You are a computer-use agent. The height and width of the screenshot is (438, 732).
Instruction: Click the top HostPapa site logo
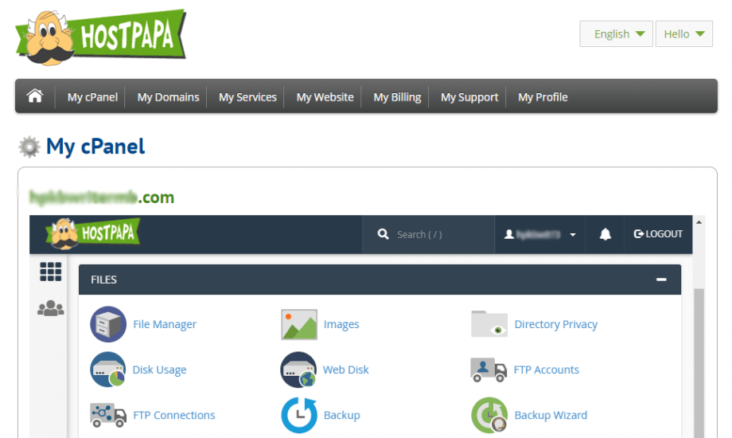(x=100, y=37)
